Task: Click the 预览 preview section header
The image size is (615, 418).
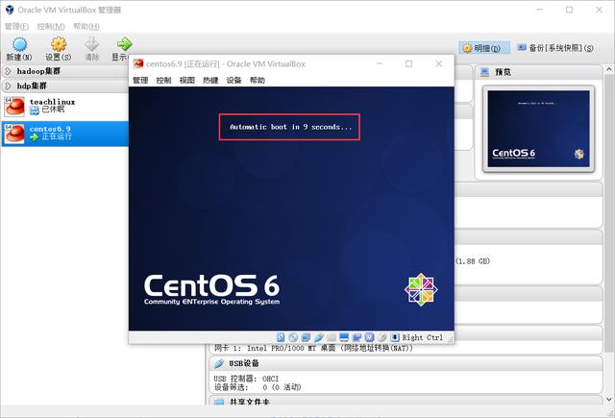Action: coord(538,72)
